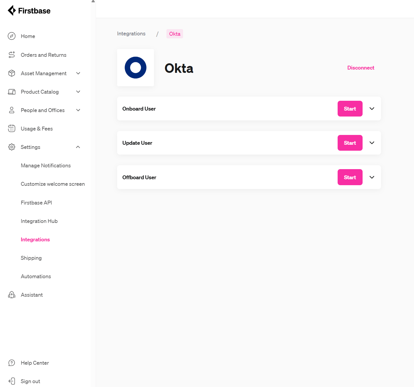Open Firstbase API settings
414x387 pixels.
(37, 203)
